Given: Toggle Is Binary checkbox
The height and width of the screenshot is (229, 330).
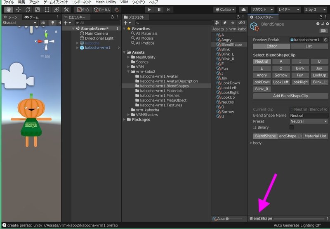Looking at the screenshot, I should point(292,127).
